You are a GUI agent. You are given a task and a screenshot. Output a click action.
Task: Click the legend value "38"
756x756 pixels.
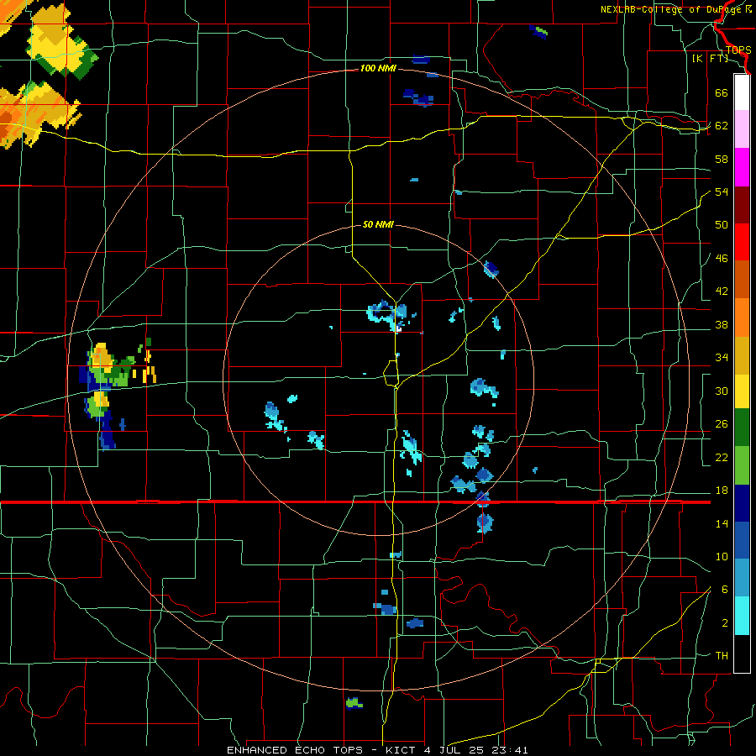point(722,325)
